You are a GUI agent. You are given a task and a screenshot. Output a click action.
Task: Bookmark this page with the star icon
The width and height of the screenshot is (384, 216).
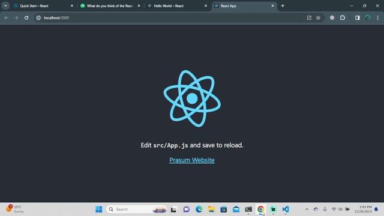(x=318, y=17)
